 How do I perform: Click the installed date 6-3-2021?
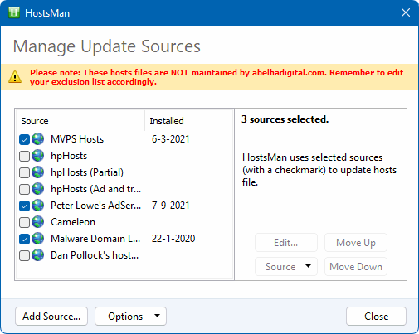[171, 139]
